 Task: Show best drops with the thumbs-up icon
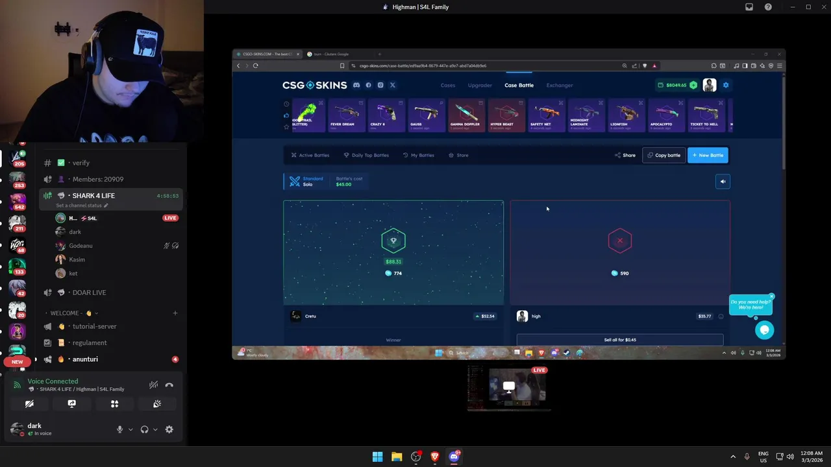coord(286,115)
